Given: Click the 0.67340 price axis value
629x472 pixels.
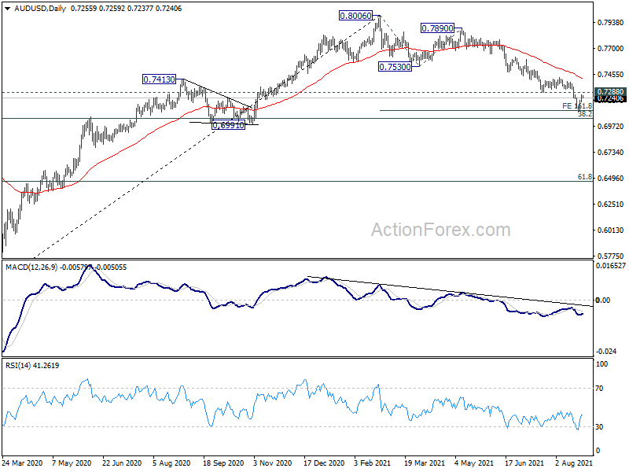Looking at the screenshot, I should [x=611, y=152].
